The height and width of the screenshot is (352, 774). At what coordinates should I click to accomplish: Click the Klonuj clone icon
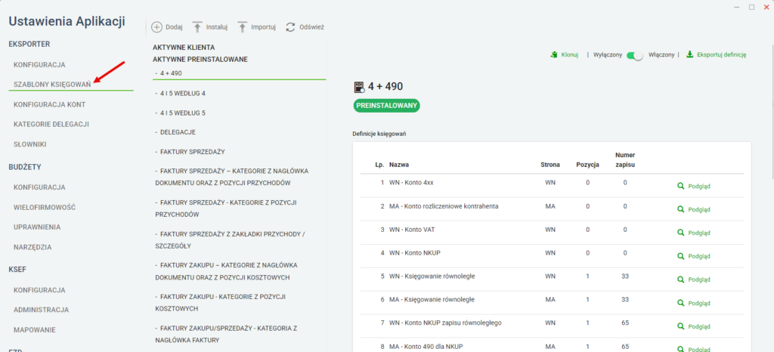554,54
